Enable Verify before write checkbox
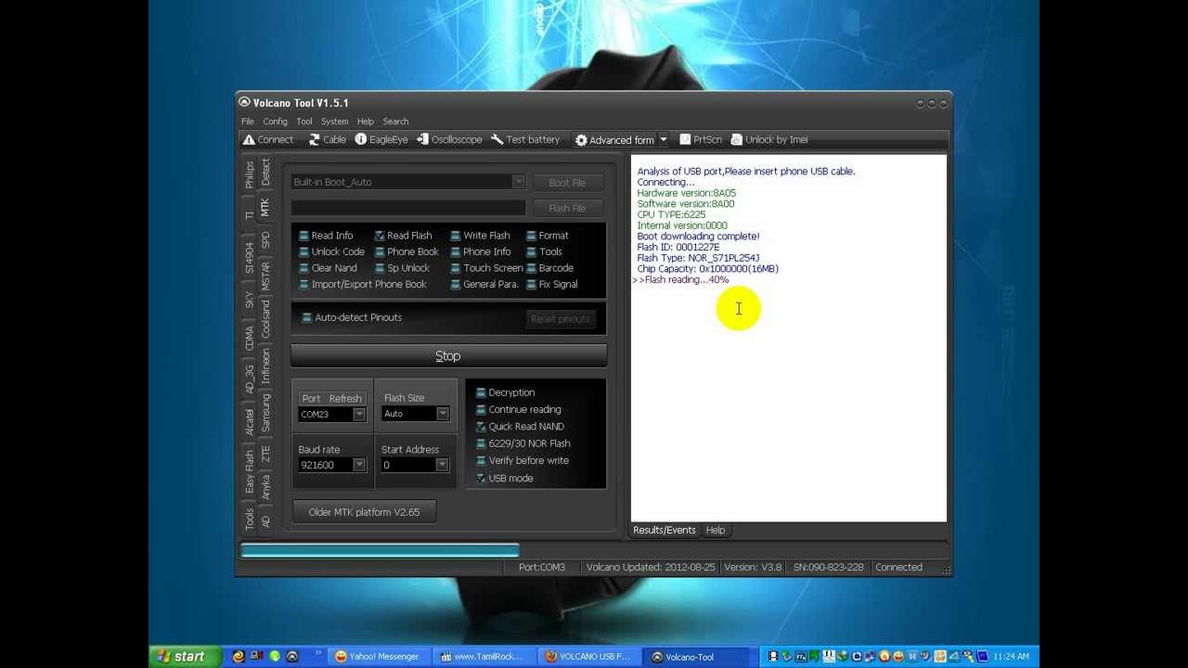The width and height of the screenshot is (1188, 668). (x=481, y=460)
